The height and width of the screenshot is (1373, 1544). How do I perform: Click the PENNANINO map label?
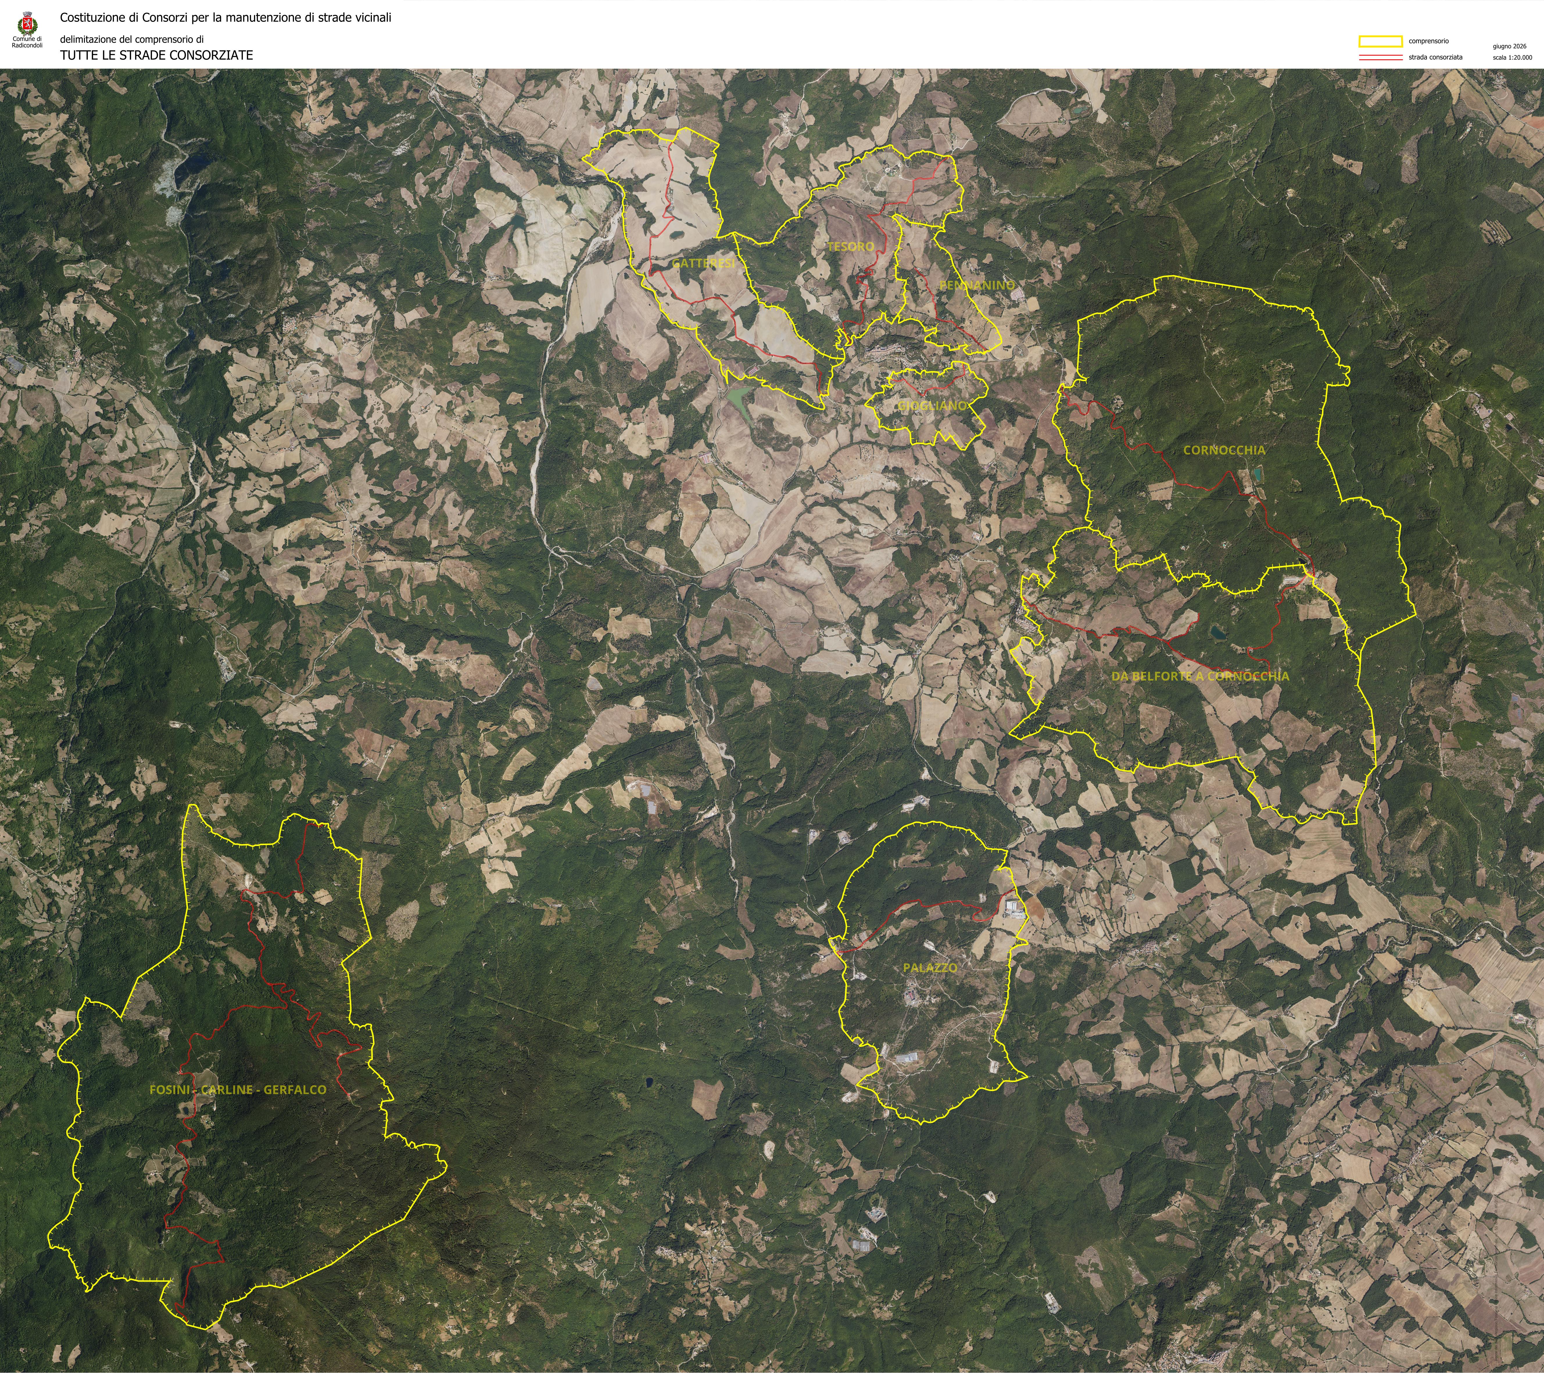(x=977, y=285)
